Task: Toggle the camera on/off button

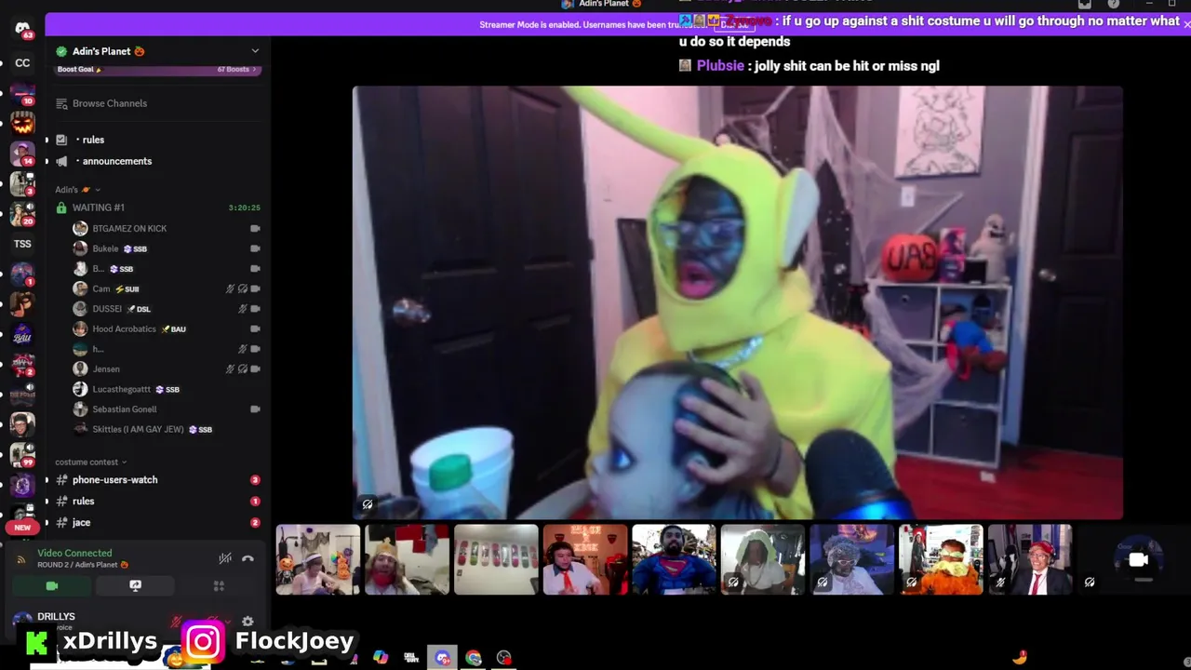Action: 52,586
